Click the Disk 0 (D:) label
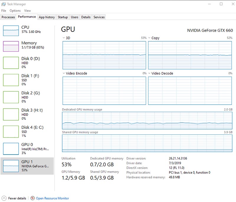 click(31, 58)
